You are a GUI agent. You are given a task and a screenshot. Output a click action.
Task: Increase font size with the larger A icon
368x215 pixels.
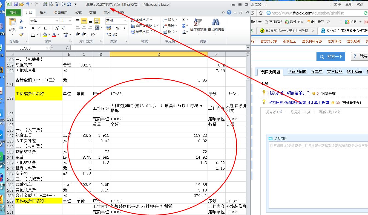[57, 28]
